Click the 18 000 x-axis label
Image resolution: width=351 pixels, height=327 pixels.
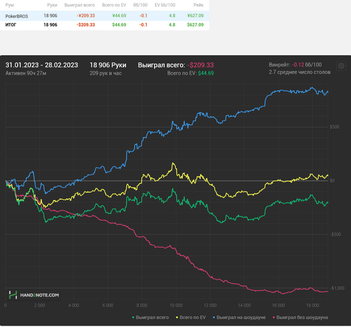click(x=312, y=305)
